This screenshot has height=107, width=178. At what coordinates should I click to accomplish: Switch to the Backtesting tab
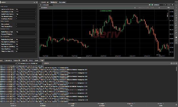54,2
